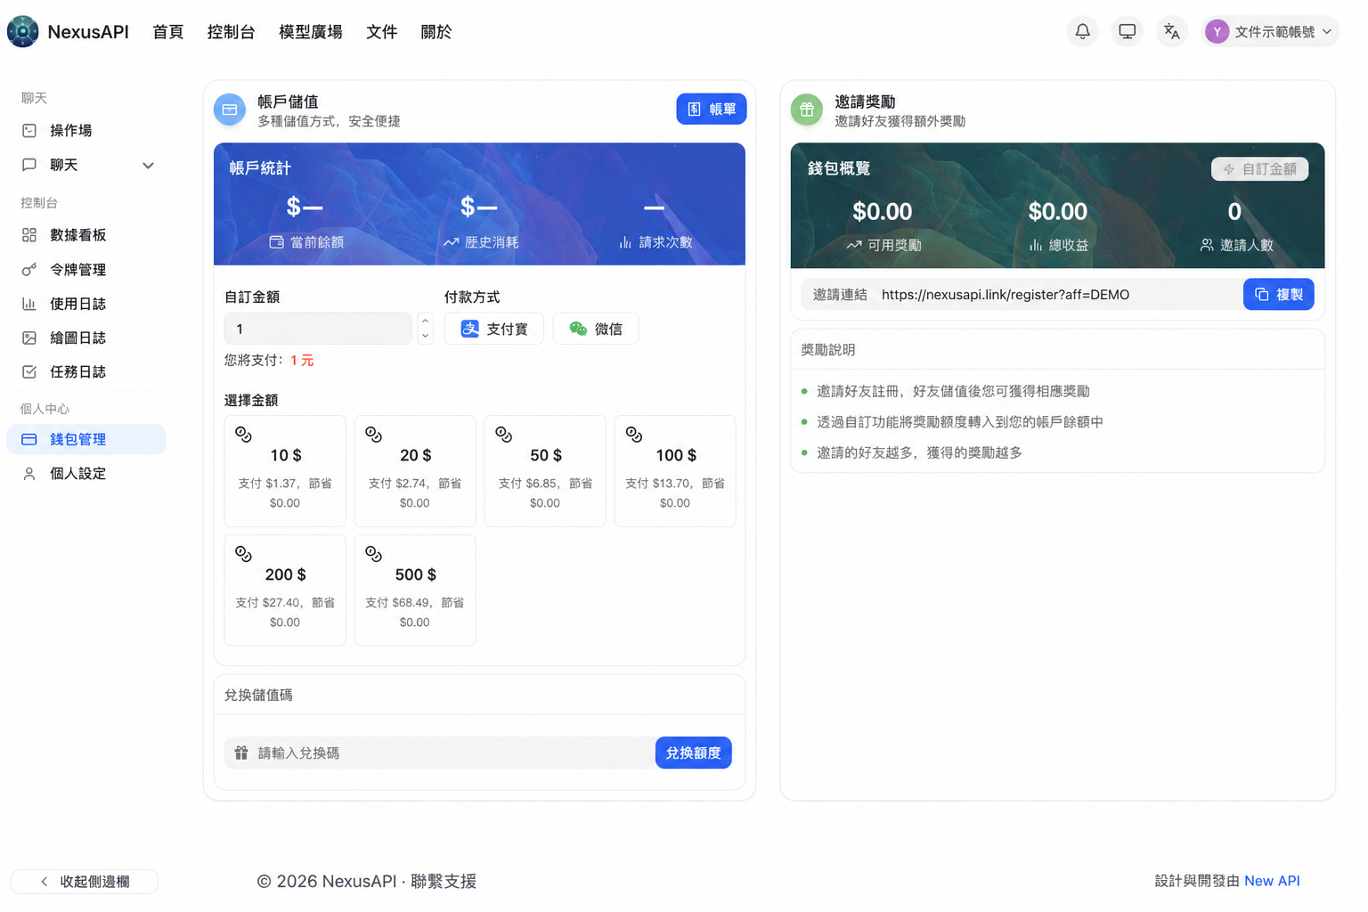
Task: Expand the 聊天 sidebar group chevron
Action: tap(148, 166)
